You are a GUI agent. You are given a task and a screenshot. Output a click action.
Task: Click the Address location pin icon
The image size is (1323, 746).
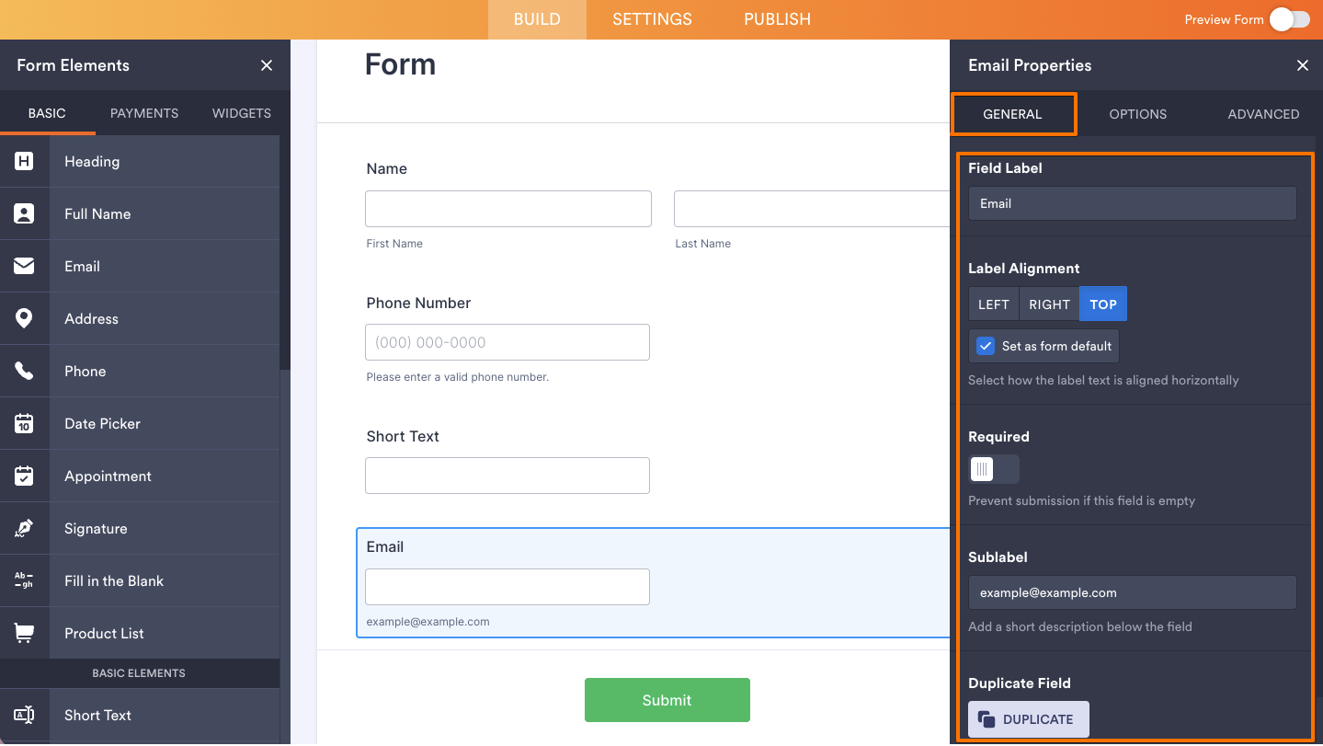click(24, 318)
